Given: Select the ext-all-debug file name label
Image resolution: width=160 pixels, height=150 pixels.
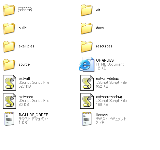Looking at the screenshot, I should pyautogui.click(x=107, y=79).
